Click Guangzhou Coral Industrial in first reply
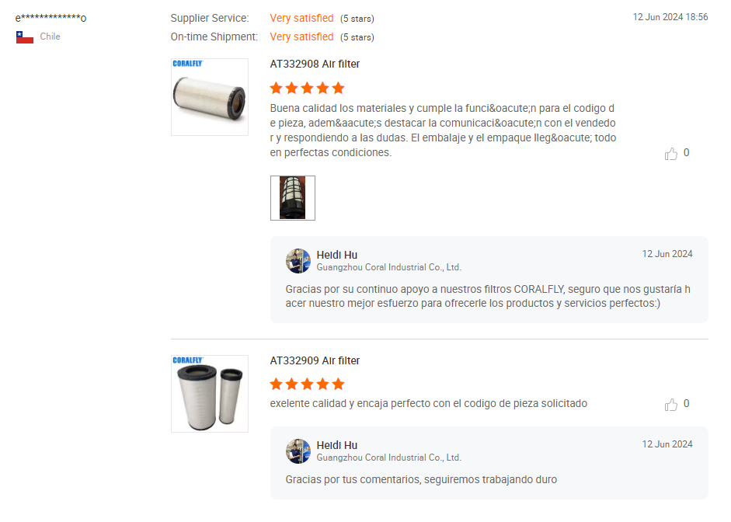Image resolution: width=731 pixels, height=522 pixels. (x=389, y=267)
